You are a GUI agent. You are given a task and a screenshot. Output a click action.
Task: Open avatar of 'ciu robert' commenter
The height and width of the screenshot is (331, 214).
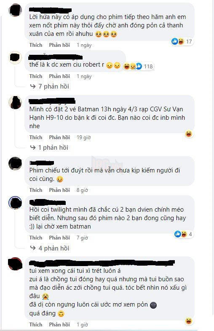pyautogui.click(x=15, y=57)
